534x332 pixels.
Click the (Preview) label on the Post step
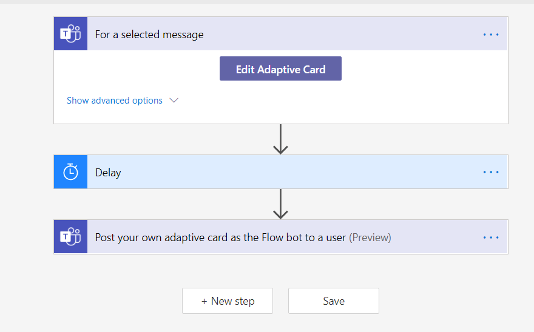[370, 237]
